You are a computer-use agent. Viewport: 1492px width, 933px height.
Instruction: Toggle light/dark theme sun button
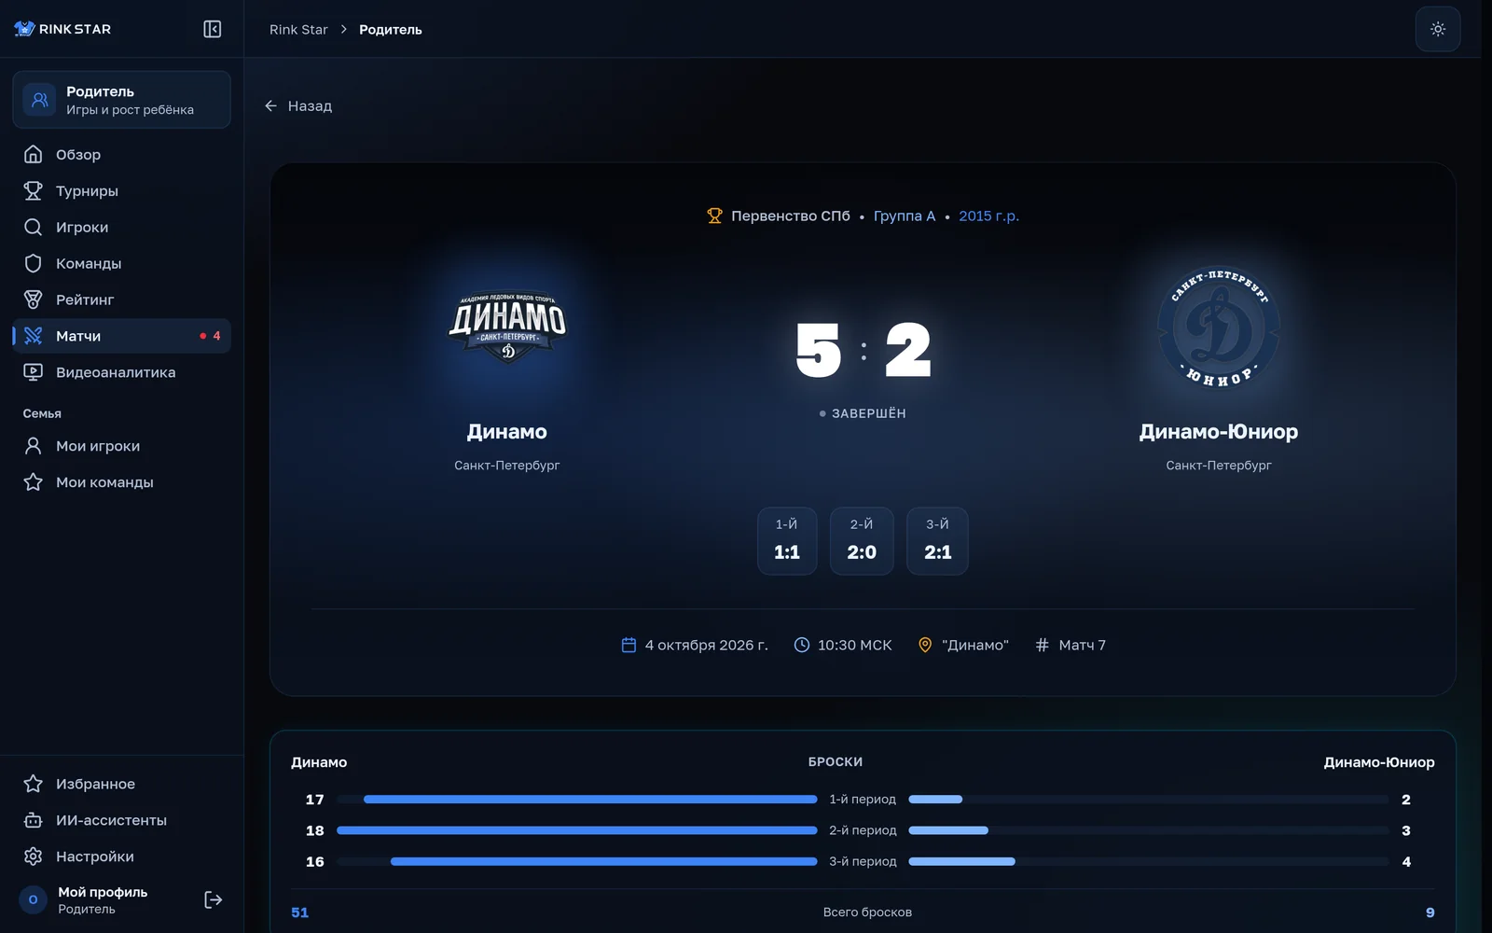[x=1438, y=29]
